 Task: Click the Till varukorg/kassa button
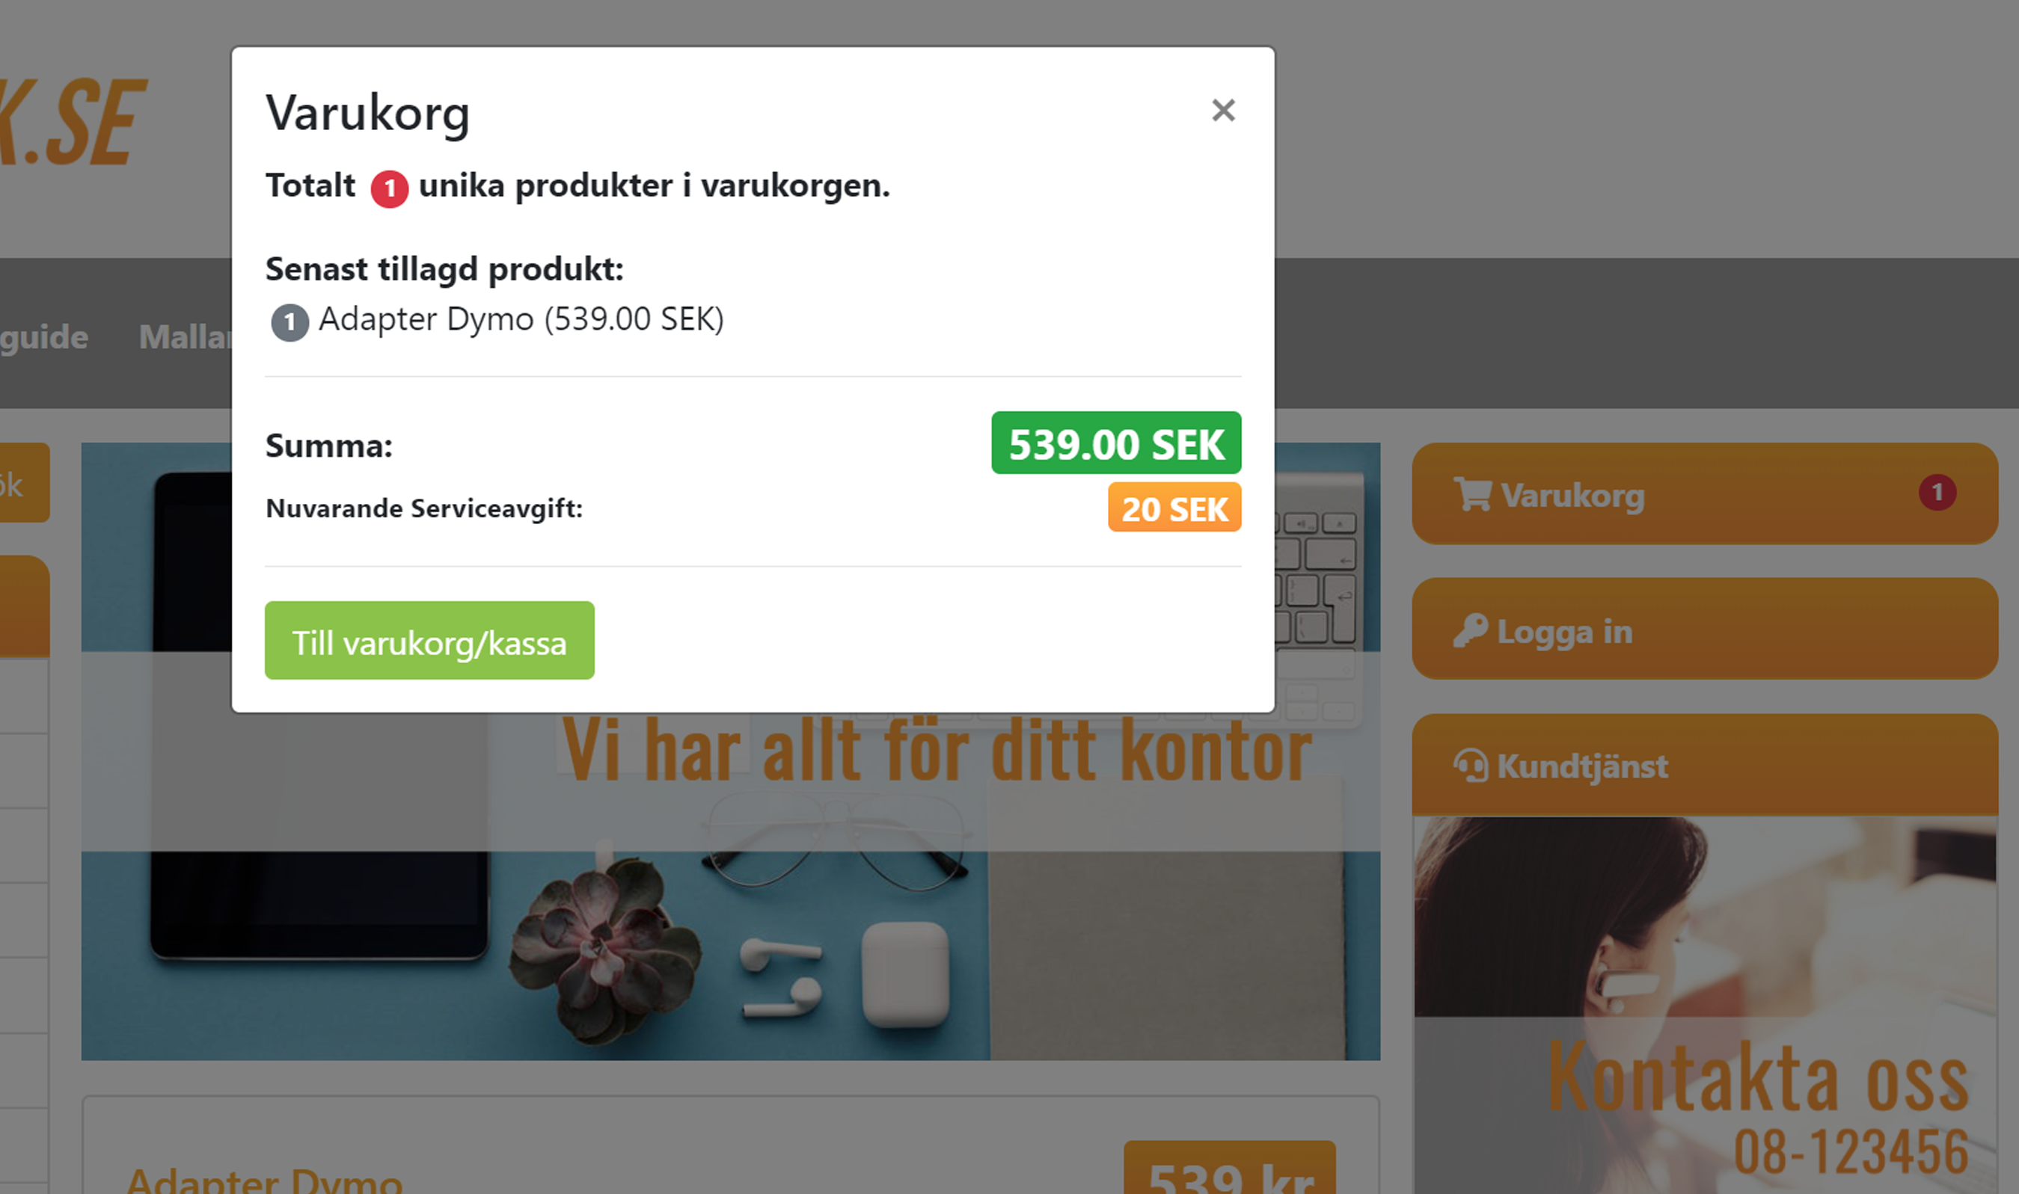[x=429, y=641]
